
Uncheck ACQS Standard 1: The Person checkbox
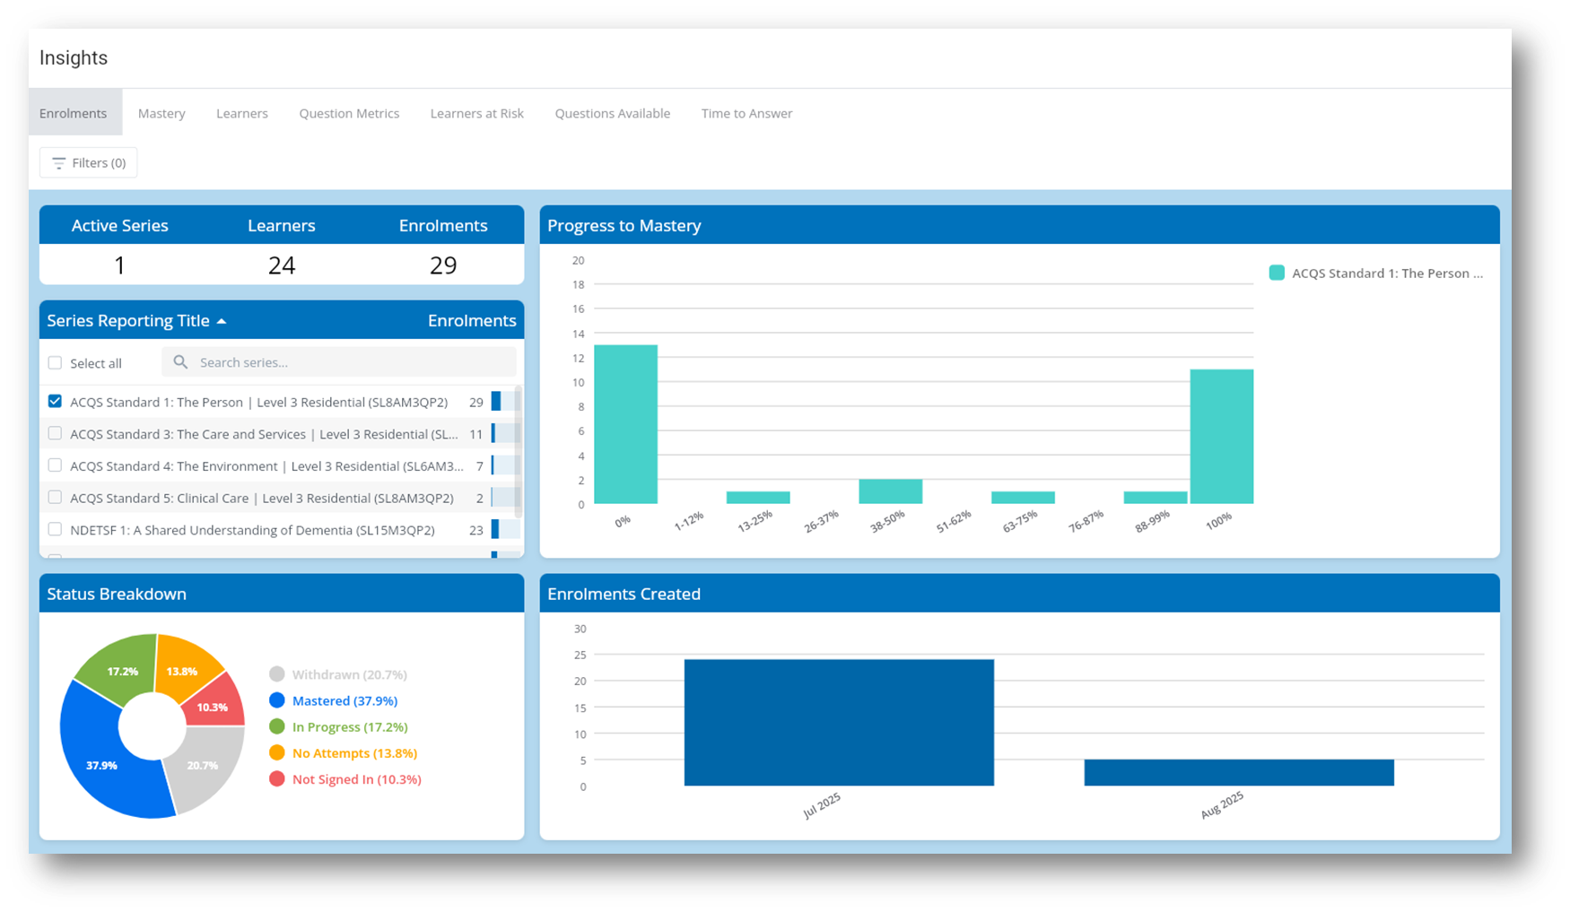point(55,402)
